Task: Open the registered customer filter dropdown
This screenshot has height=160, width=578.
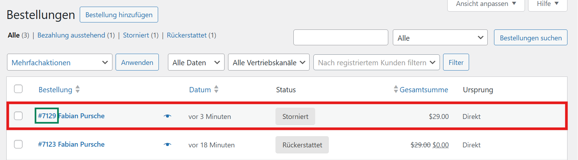Action: click(x=376, y=62)
